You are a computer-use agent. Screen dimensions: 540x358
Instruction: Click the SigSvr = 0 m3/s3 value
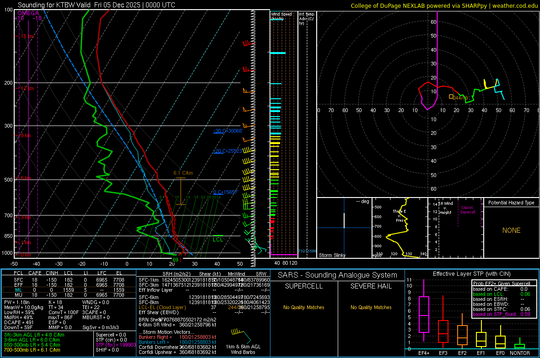point(101,327)
